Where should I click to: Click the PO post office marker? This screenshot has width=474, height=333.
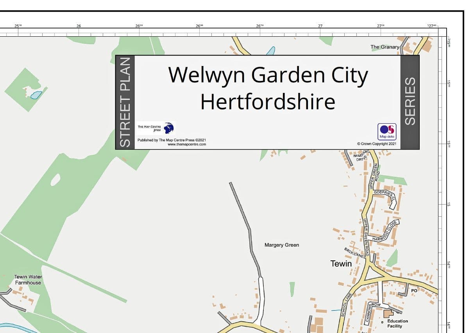[x=415, y=290]
